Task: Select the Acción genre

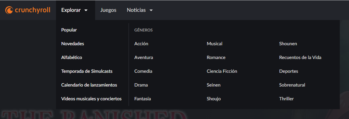Action: coord(141,44)
